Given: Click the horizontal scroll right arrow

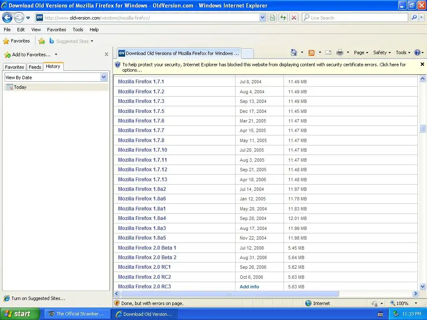Looking at the screenshot, I should click(415, 294).
